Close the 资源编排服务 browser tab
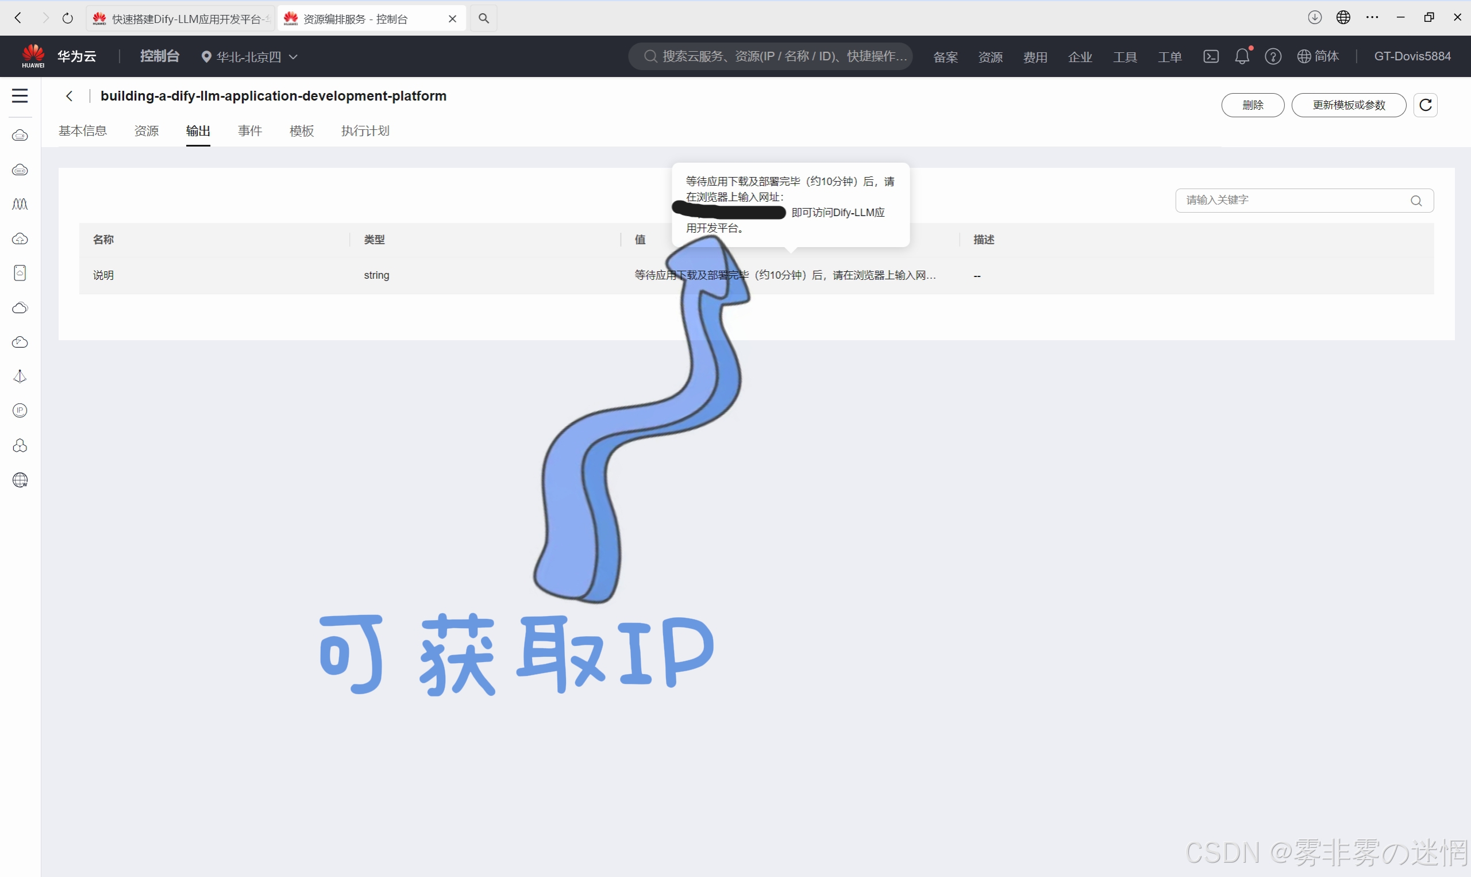The height and width of the screenshot is (877, 1471). pyautogui.click(x=453, y=19)
